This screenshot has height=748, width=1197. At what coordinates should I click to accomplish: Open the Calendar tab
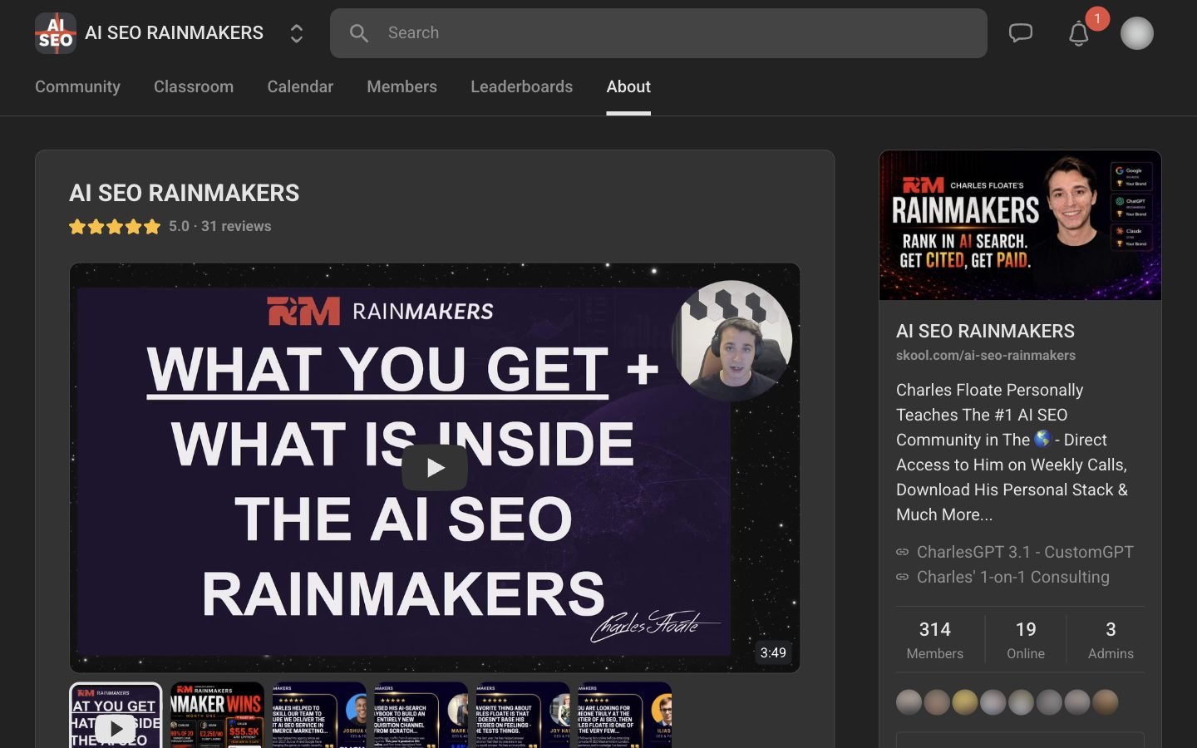tap(300, 86)
